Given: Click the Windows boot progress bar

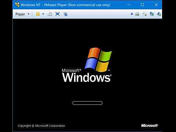Looking at the screenshot, I should pyautogui.click(x=87, y=103).
